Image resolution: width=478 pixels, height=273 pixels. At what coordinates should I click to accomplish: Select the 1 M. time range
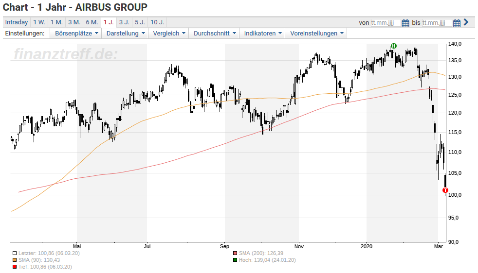click(x=56, y=22)
